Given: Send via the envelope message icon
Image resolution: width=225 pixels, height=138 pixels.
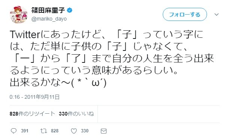Looking at the screenshot, I should (103, 131).
